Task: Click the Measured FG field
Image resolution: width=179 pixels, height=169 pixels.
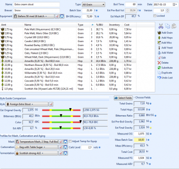Action: pyautogui.click(x=139, y=158)
